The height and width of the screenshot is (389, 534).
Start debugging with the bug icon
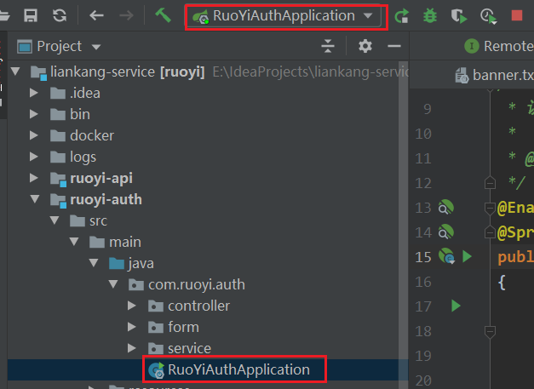click(x=430, y=15)
